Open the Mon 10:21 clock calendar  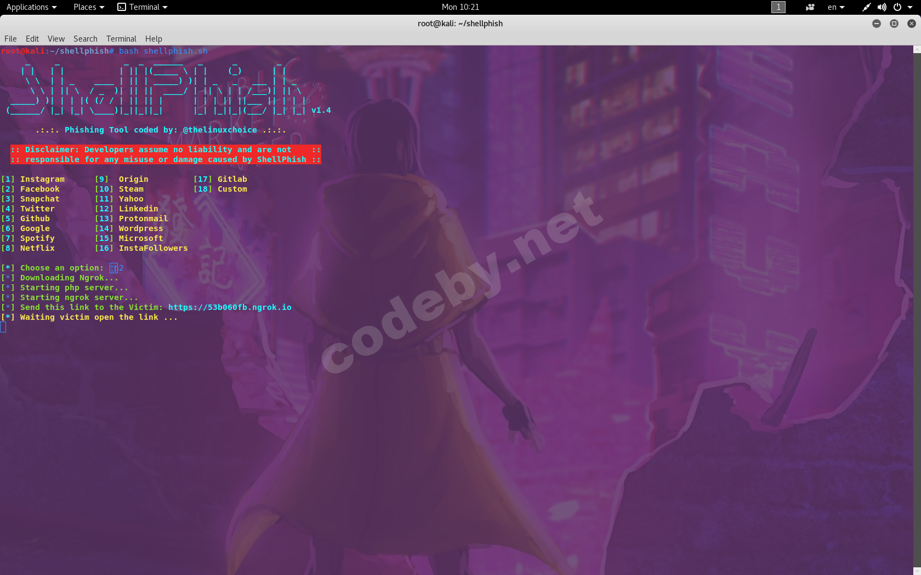tap(461, 7)
